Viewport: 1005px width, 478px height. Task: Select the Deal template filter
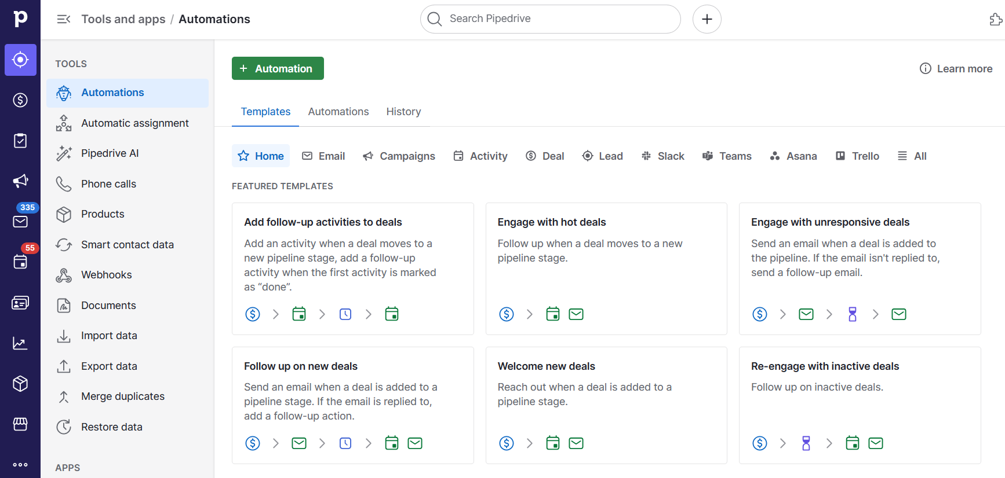tap(545, 156)
